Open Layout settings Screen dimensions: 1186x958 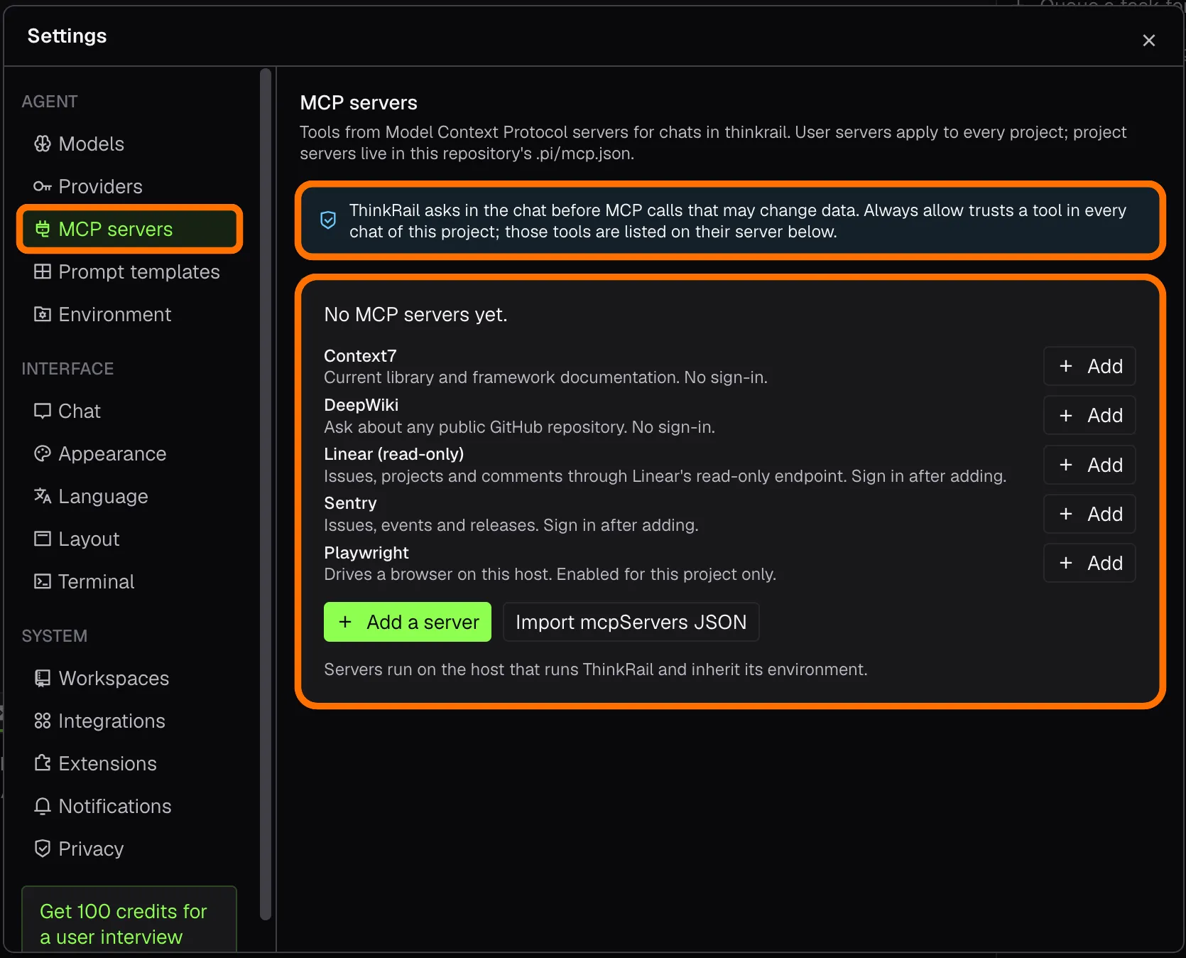tap(129, 539)
